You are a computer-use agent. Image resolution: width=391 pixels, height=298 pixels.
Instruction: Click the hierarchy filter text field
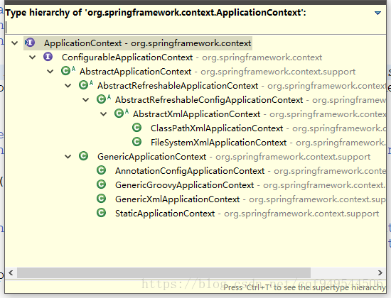click(195, 28)
